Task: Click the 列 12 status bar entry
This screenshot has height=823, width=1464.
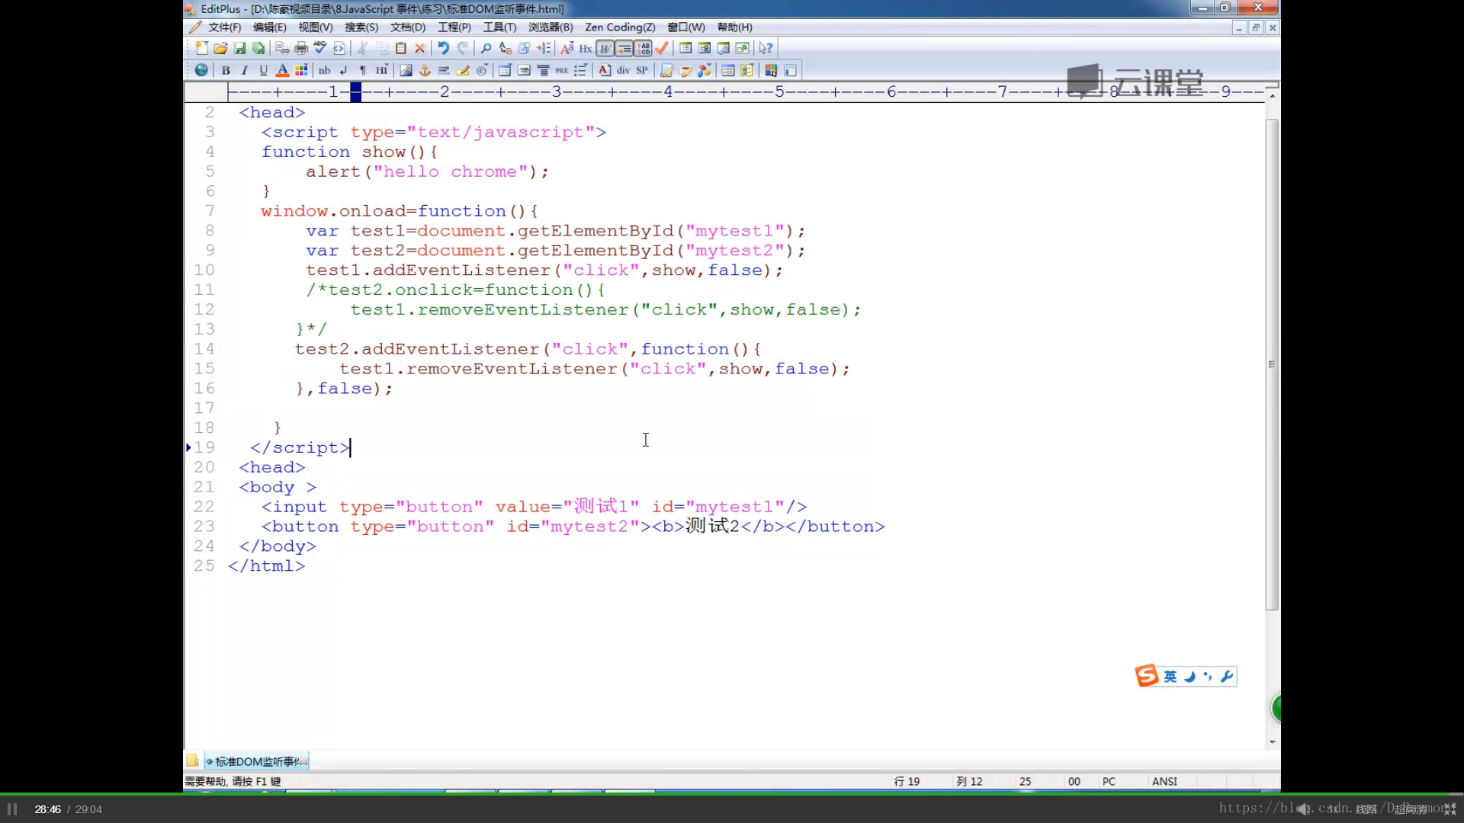Action: pyautogui.click(x=970, y=782)
